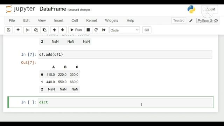This screenshot has height=126, width=224.
Task: Open the Edit menu
Action: [27, 21]
